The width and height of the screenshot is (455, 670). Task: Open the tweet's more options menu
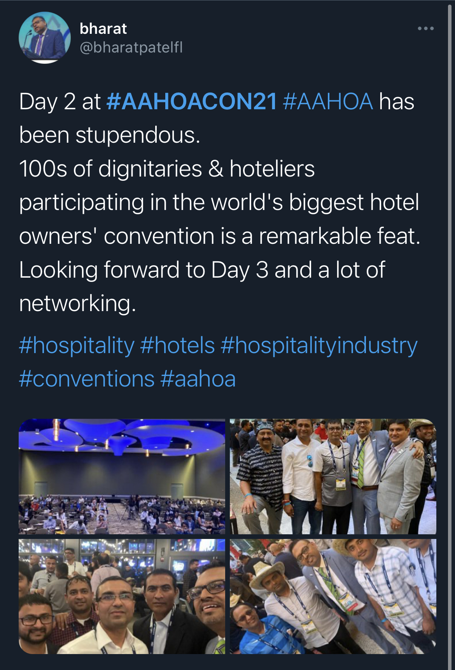(x=425, y=28)
